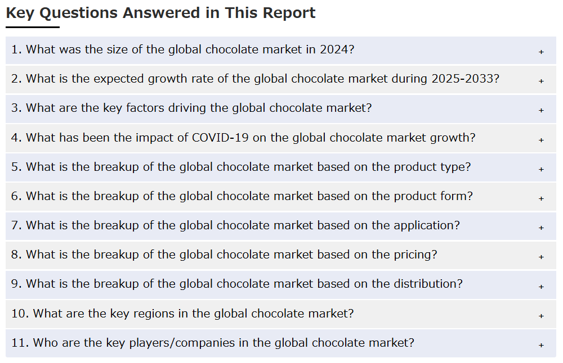Screen dimensions: 563x363
Task: Click plus icon on product form question
Action: click(541, 198)
